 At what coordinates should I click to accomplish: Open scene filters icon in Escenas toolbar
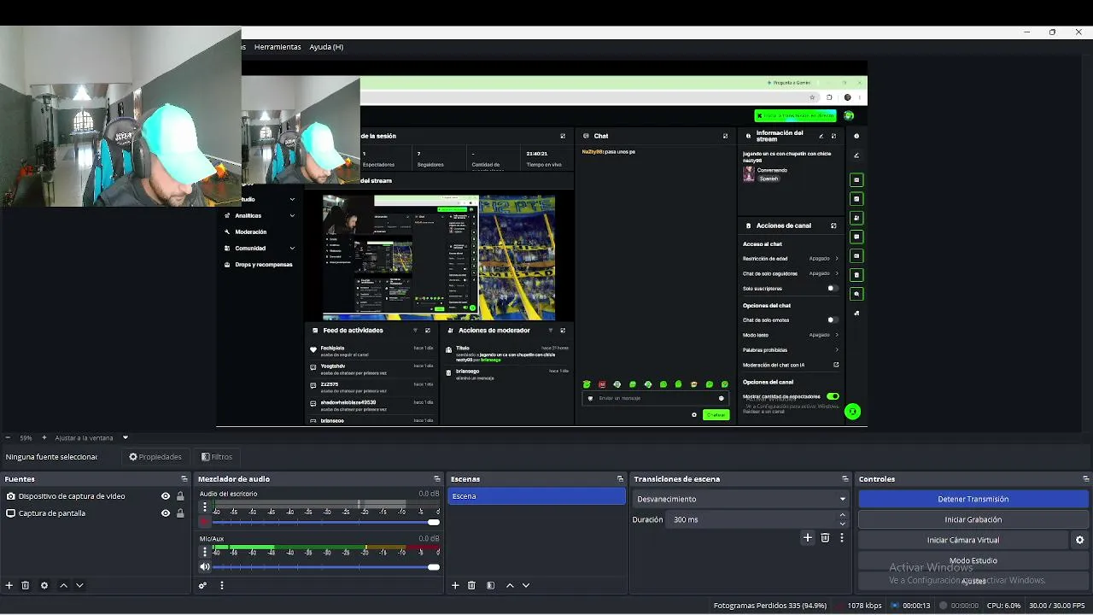click(x=490, y=585)
